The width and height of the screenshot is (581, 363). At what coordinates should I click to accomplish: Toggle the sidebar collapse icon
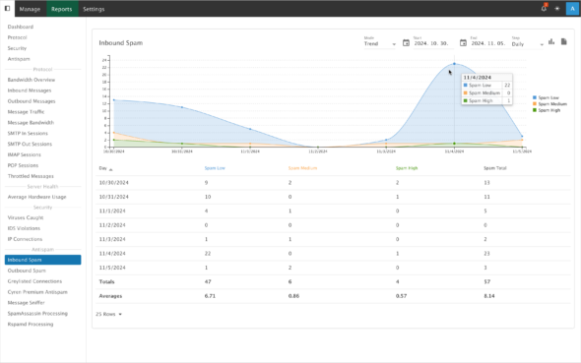click(7, 9)
